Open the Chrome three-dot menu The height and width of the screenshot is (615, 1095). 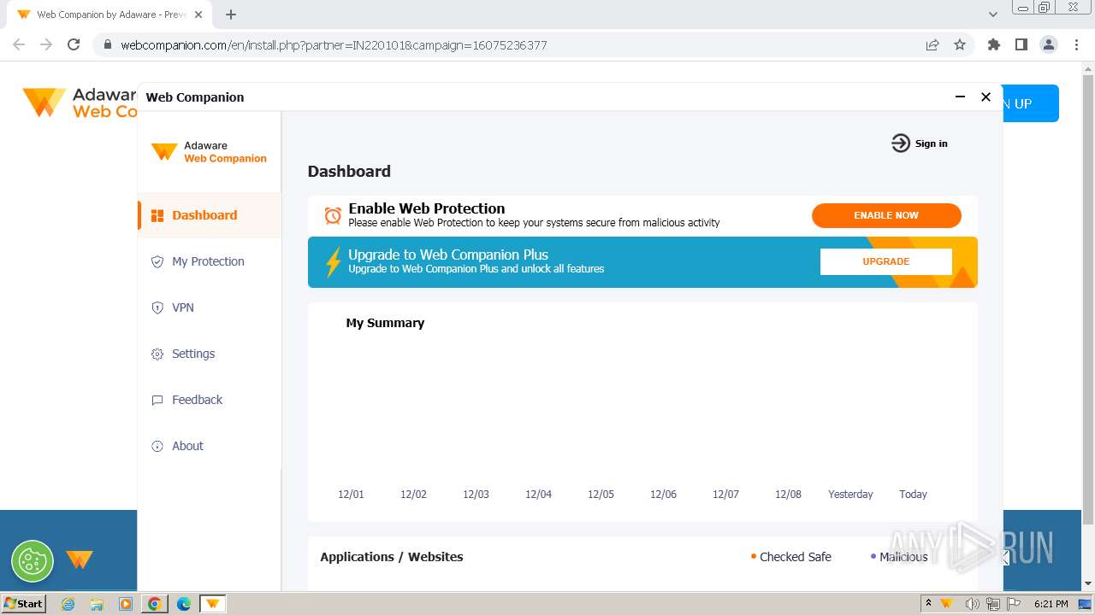click(x=1076, y=44)
